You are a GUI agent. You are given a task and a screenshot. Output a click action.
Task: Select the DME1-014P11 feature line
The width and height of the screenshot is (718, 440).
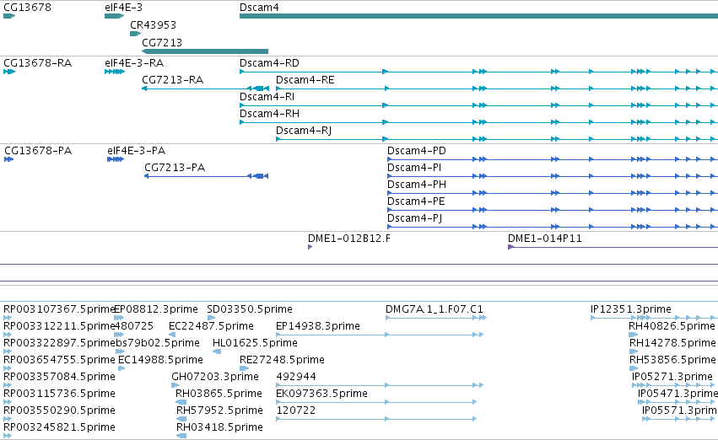tap(613, 247)
